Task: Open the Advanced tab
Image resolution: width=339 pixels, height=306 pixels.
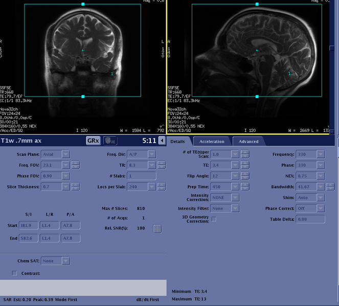Action: click(x=248, y=142)
